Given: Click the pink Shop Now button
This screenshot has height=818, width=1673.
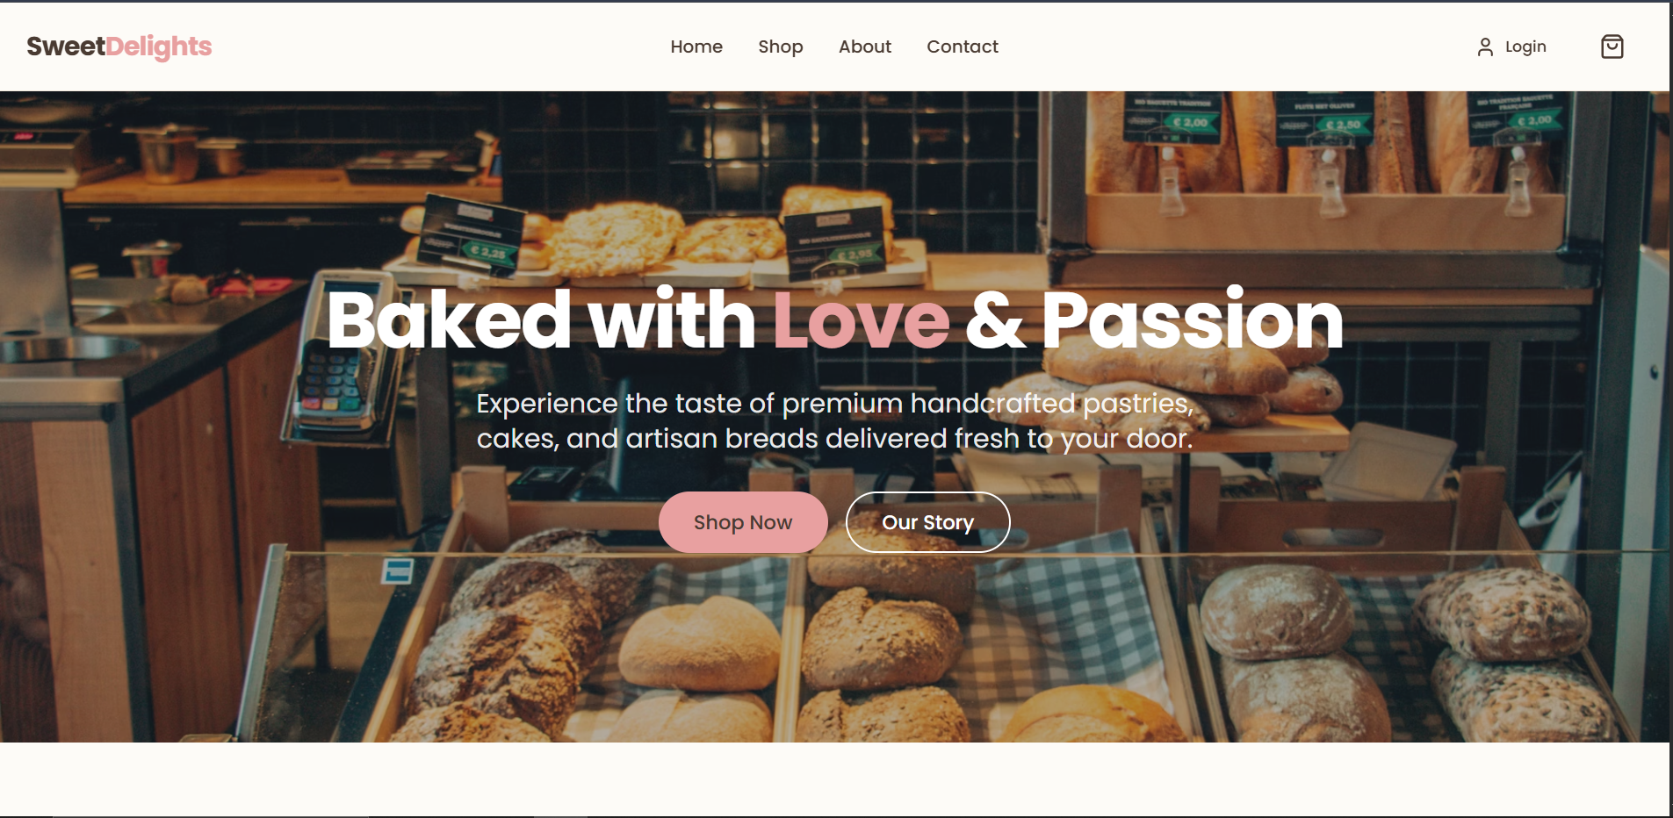Looking at the screenshot, I should click(743, 522).
